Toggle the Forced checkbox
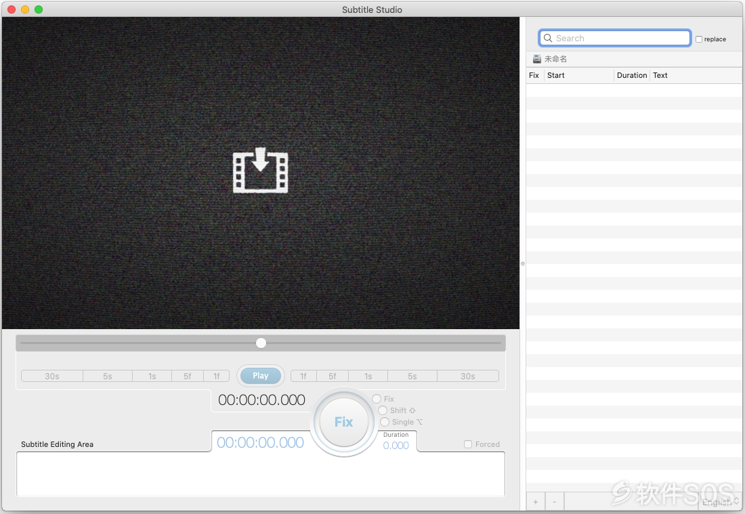 click(x=468, y=444)
